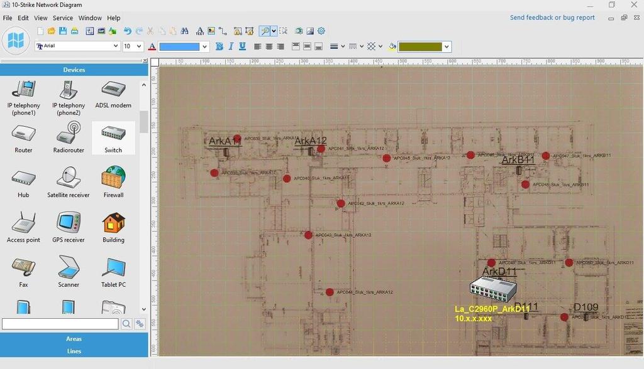Open the File menu

[8, 18]
